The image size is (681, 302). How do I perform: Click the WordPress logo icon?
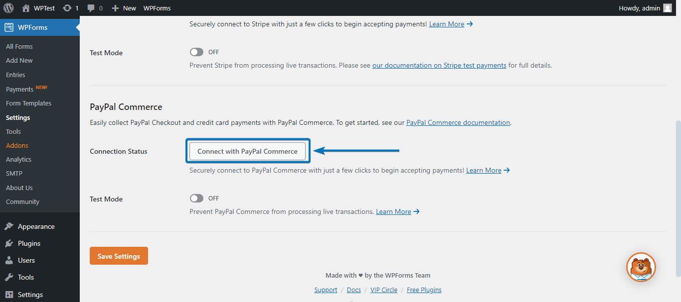(8, 8)
